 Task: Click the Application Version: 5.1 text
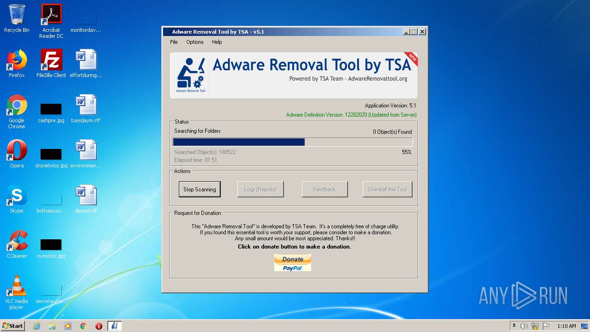click(x=390, y=106)
